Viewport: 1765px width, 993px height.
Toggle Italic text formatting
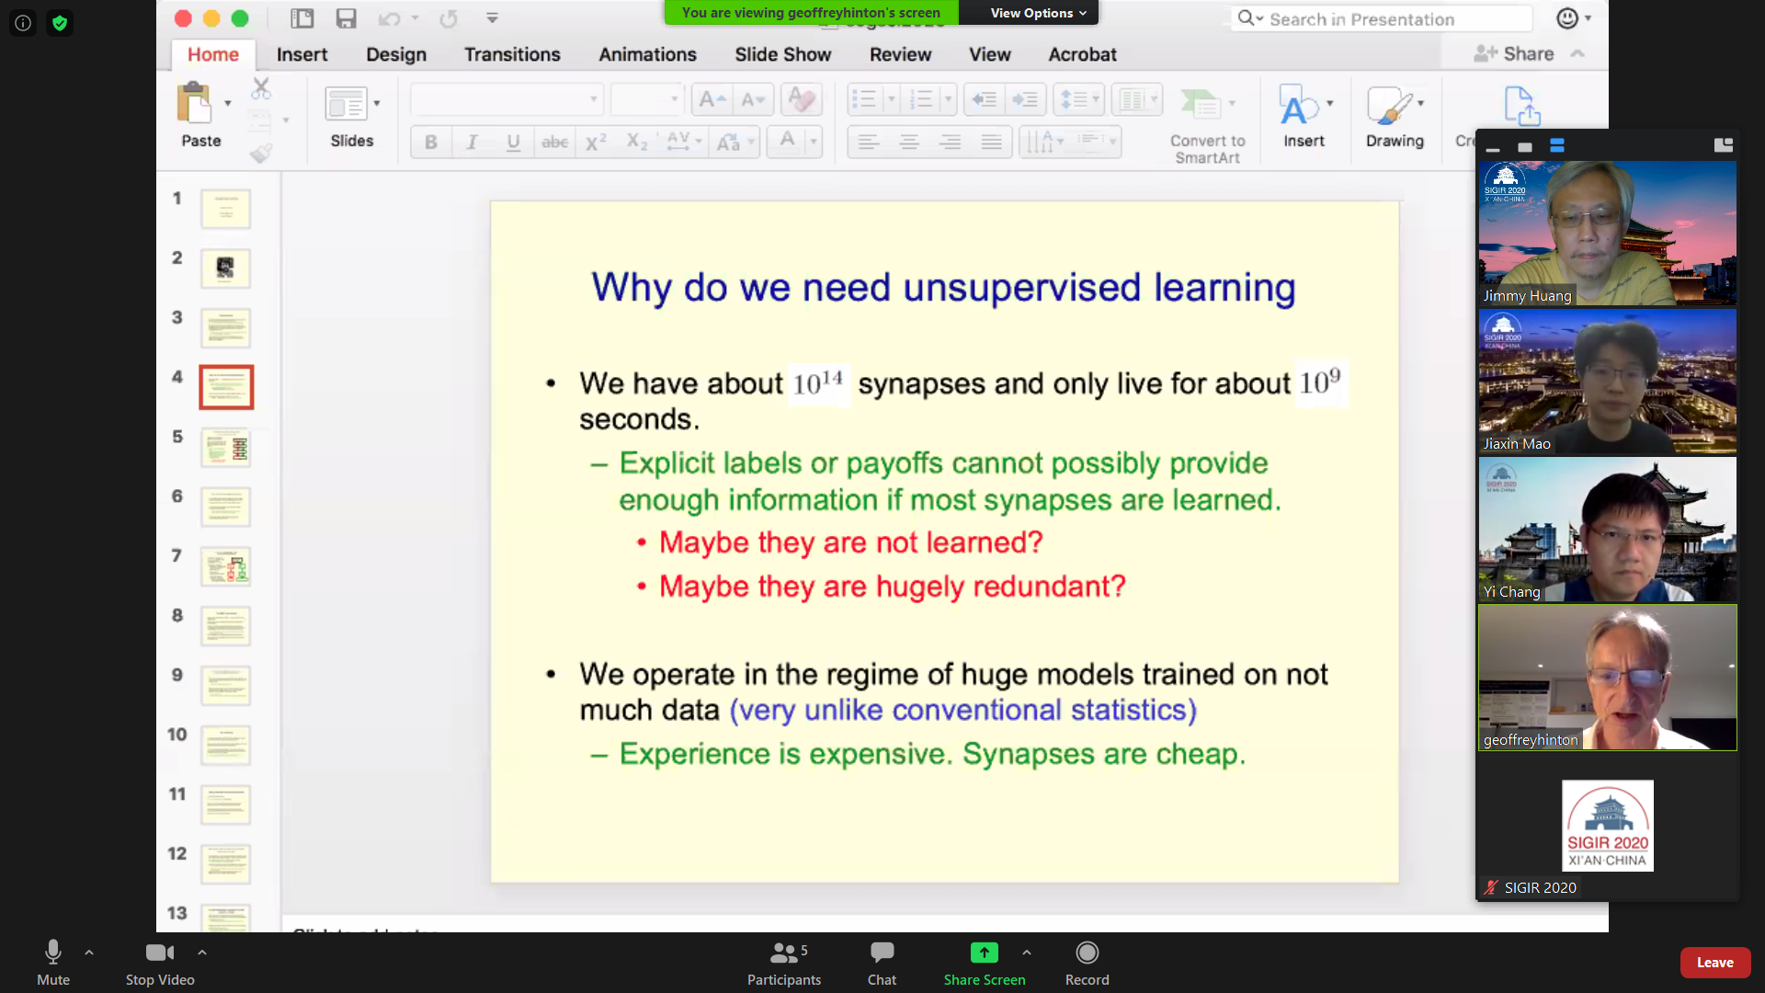click(472, 143)
